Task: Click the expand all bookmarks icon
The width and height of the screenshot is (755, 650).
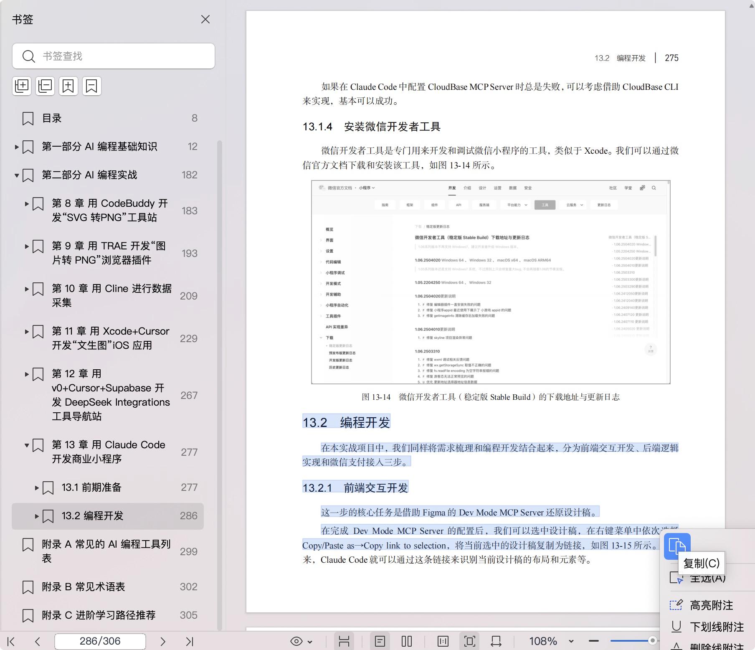Action: click(x=22, y=86)
